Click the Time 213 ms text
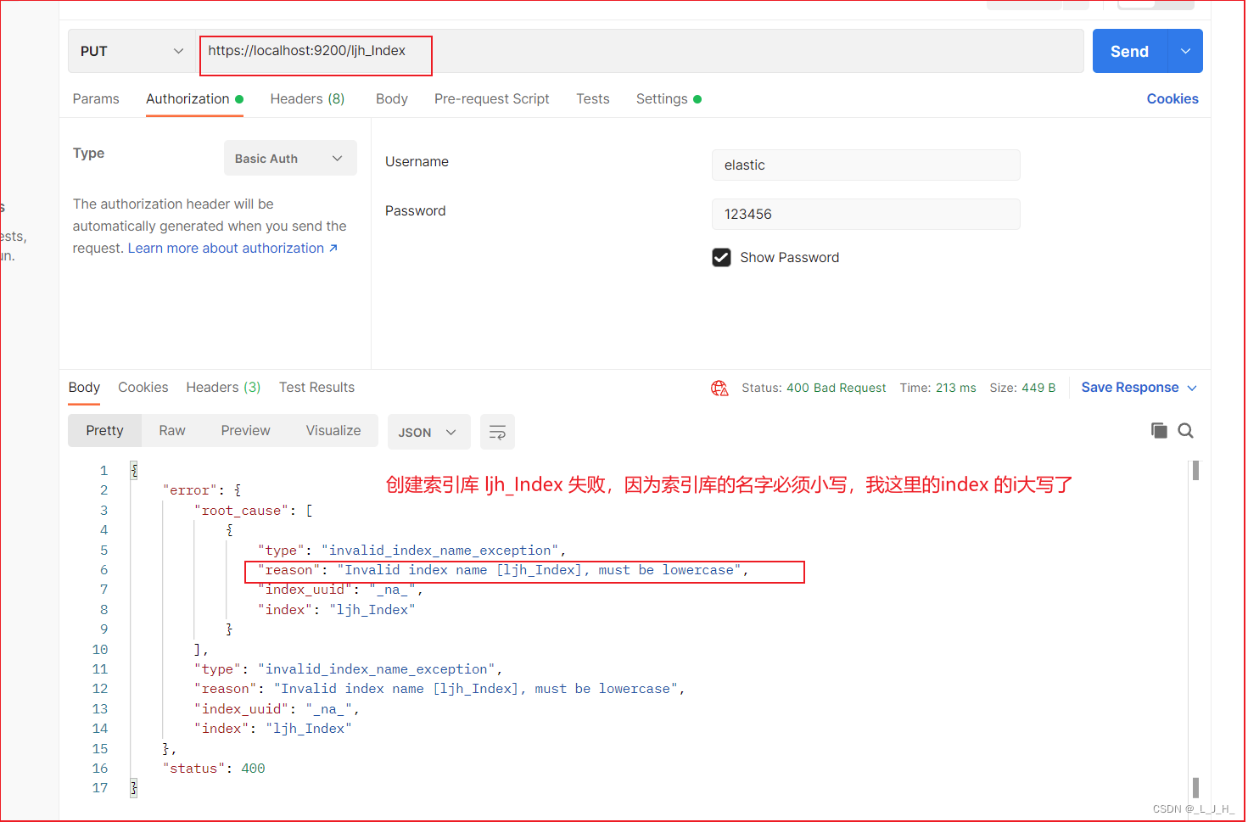 937,388
